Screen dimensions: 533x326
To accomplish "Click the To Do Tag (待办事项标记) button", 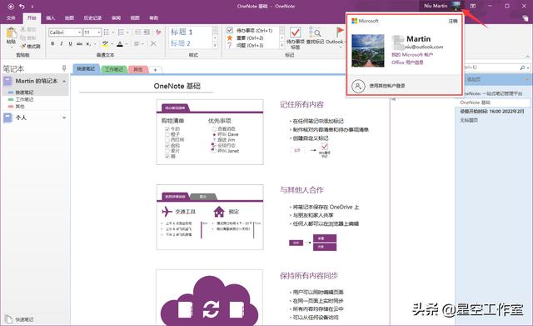I will [296, 38].
